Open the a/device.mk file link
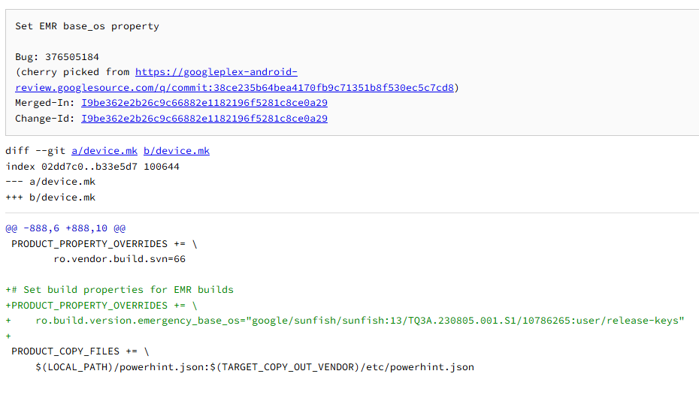 point(104,151)
